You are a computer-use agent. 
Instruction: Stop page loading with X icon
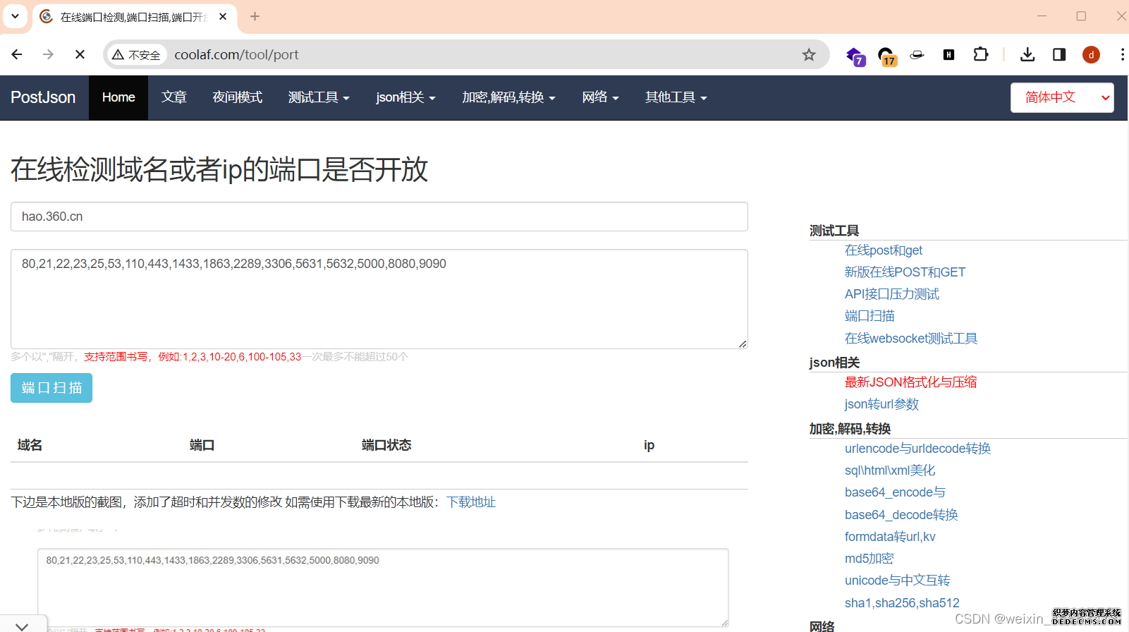point(80,54)
